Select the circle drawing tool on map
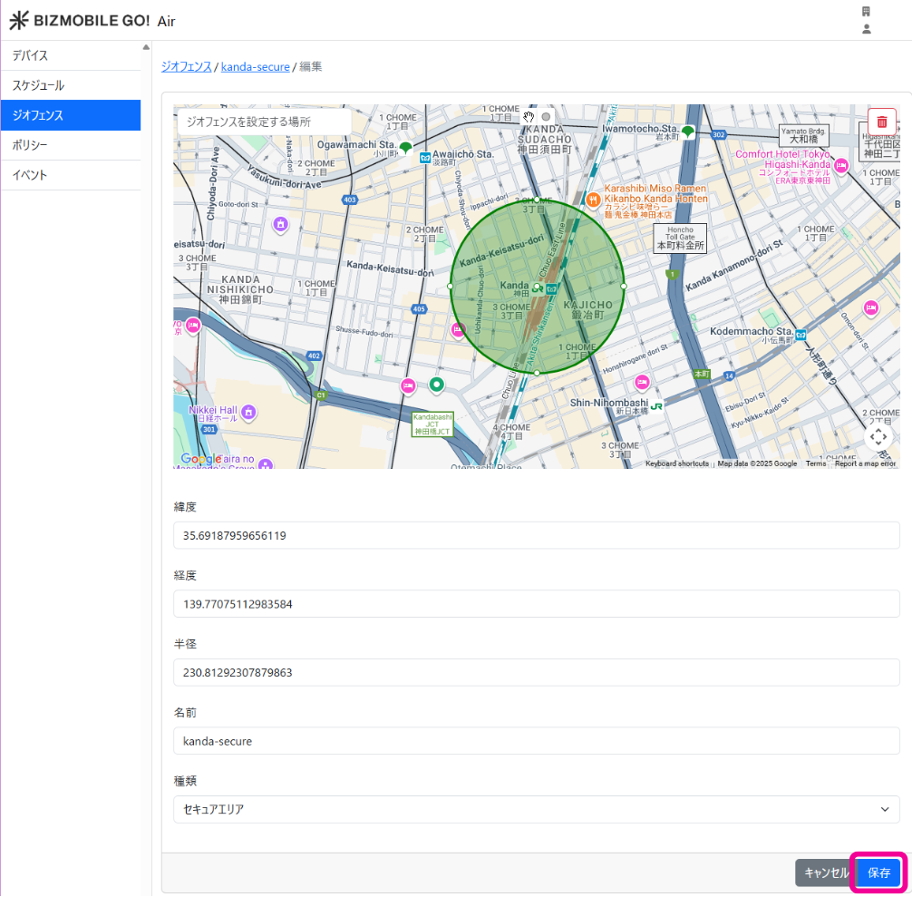Viewport: 912px width, 897px height. [546, 117]
